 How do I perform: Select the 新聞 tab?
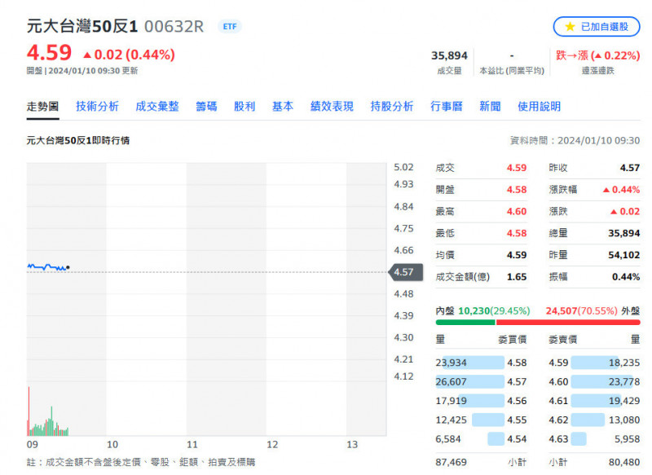tap(491, 107)
